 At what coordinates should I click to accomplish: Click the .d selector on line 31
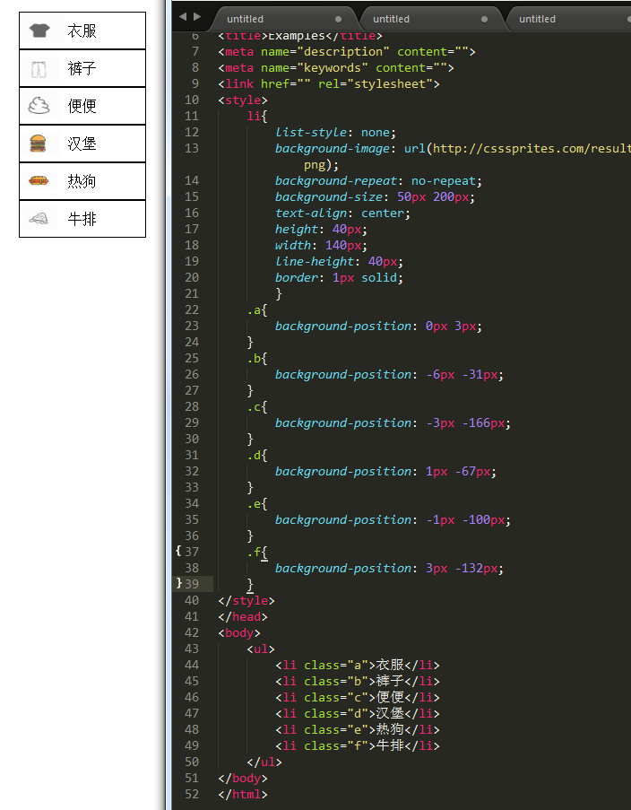coord(254,455)
